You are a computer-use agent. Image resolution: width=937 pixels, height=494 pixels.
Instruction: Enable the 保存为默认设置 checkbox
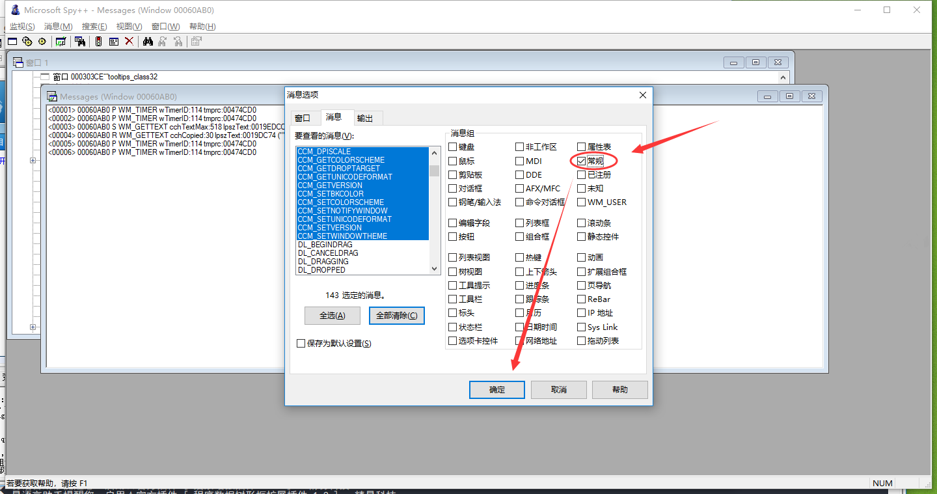(301, 344)
